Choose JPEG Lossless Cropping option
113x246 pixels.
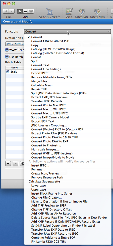click(x=49, y=125)
